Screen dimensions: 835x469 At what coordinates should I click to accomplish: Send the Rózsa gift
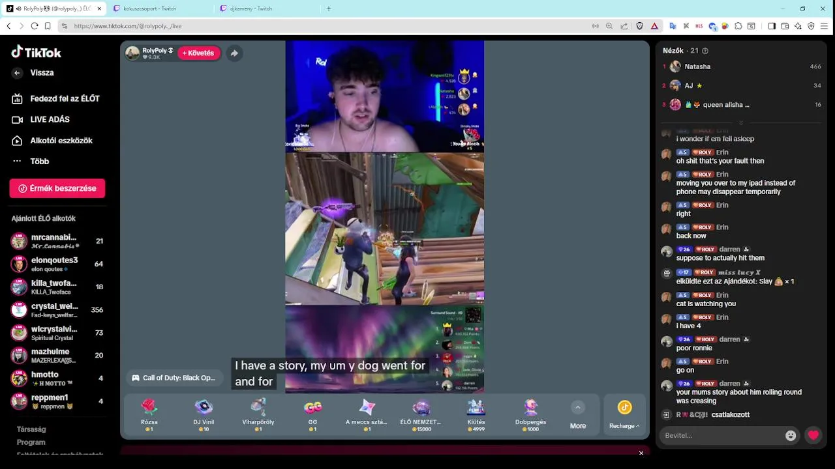click(149, 414)
